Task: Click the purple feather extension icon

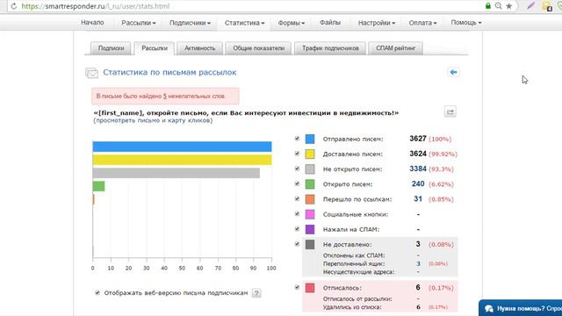Action: tap(530, 6)
